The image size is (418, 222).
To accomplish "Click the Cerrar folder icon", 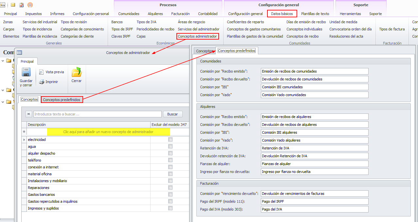I will [77, 73].
